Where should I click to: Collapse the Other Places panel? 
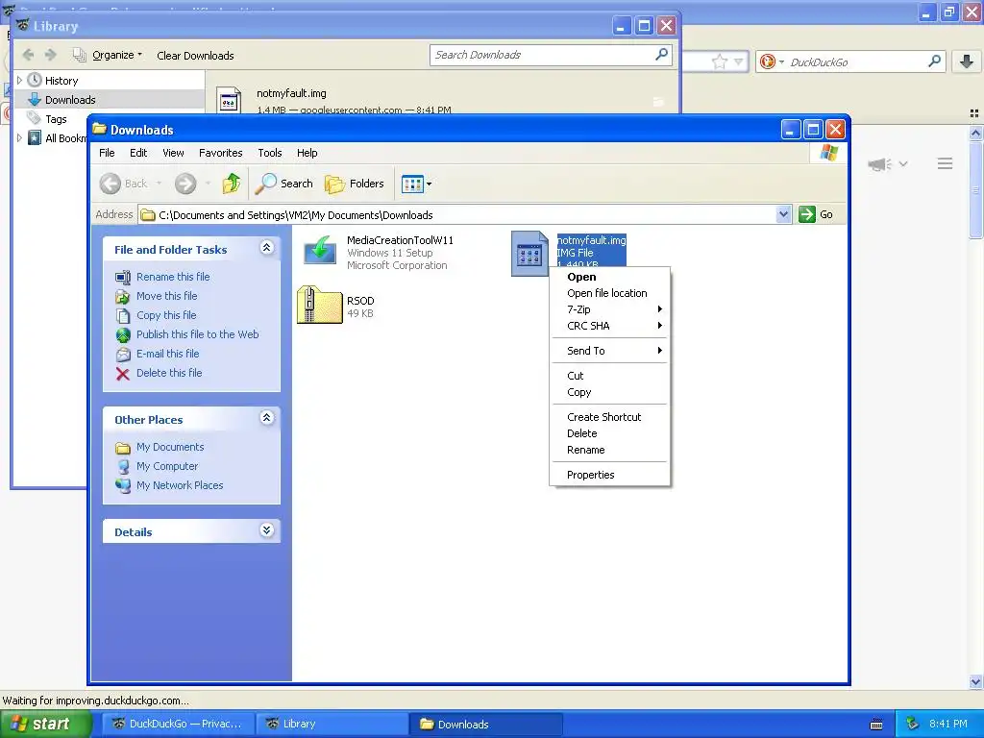tap(267, 418)
